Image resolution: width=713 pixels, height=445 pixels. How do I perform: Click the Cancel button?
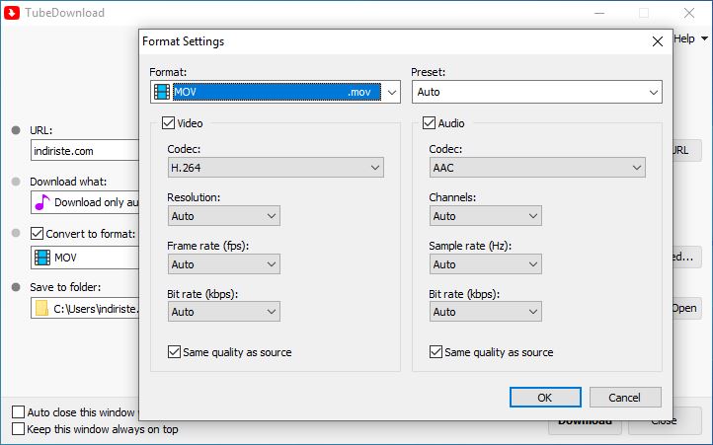pos(625,398)
